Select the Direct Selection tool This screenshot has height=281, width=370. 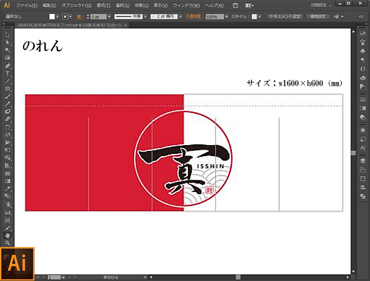click(x=8, y=42)
